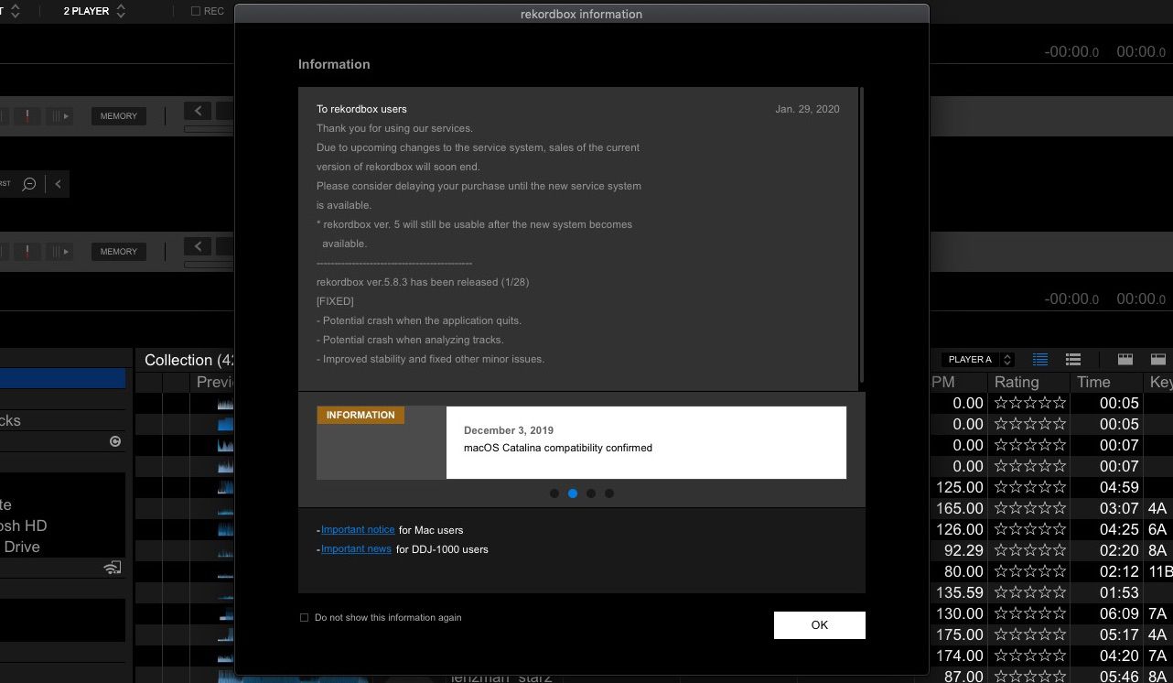The image size is (1173, 683).
Task: Open the 2 PLAYER layout dropdown
Action: click(x=94, y=11)
